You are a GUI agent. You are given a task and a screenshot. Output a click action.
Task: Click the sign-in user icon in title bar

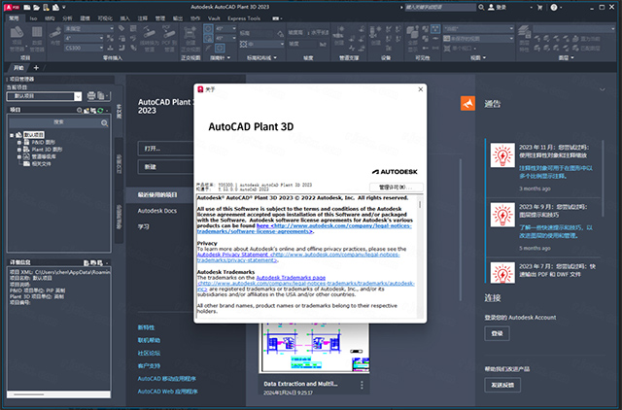[x=492, y=7]
